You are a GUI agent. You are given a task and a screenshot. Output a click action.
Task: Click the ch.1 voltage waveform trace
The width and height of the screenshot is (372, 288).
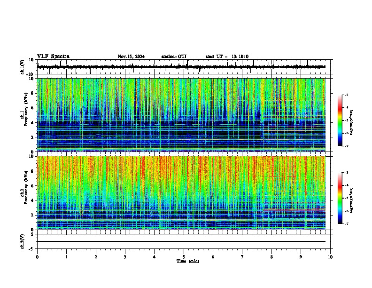181,67
